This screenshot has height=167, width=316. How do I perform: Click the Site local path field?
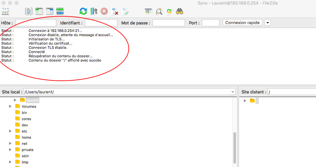point(126,92)
